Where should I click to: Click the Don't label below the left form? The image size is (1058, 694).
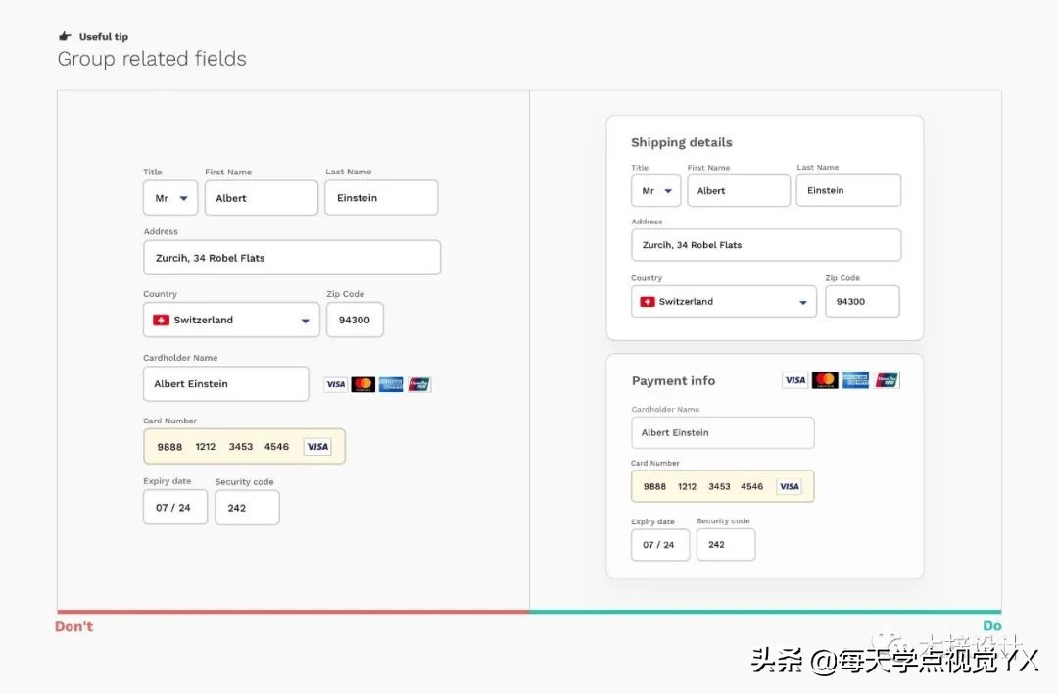tap(73, 625)
